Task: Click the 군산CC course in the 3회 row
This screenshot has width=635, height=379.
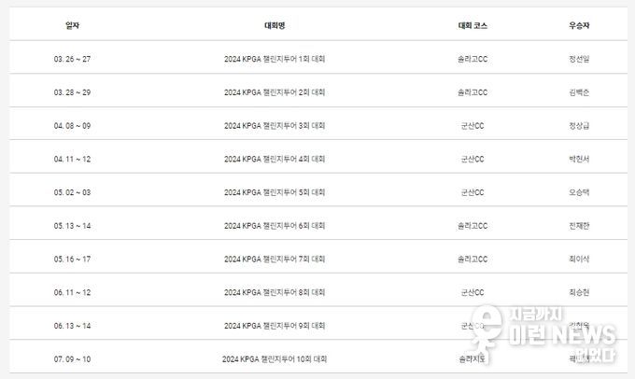Action: point(473,125)
